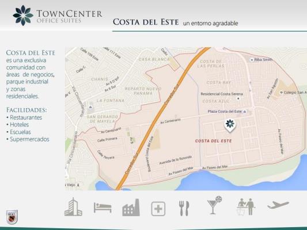Click the Escuelas facility item
The image size is (307, 230).
coord(20,132)
